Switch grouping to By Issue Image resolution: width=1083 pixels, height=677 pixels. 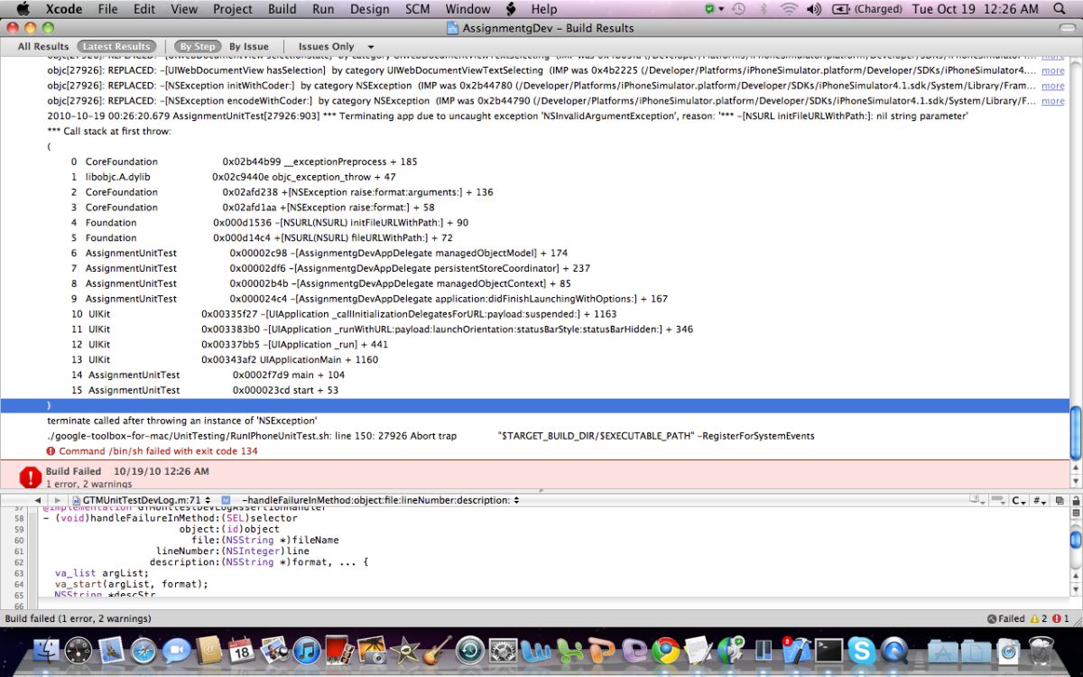[x=248, y=46]
